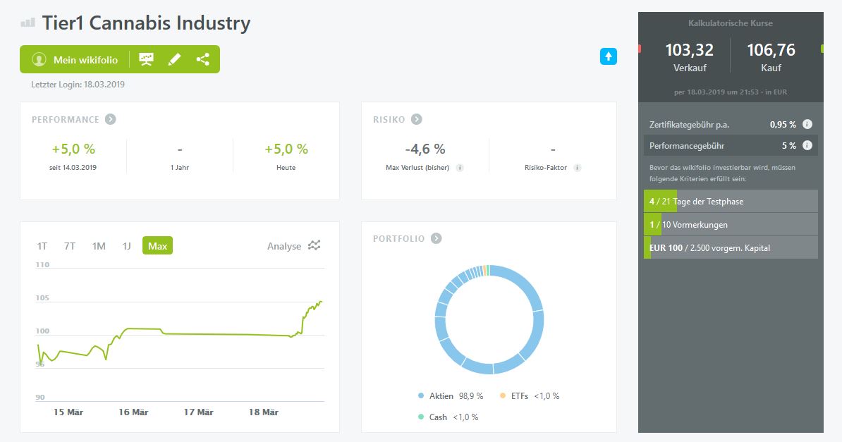Select the 1J chart timeframe

click(x=127, y=246)
